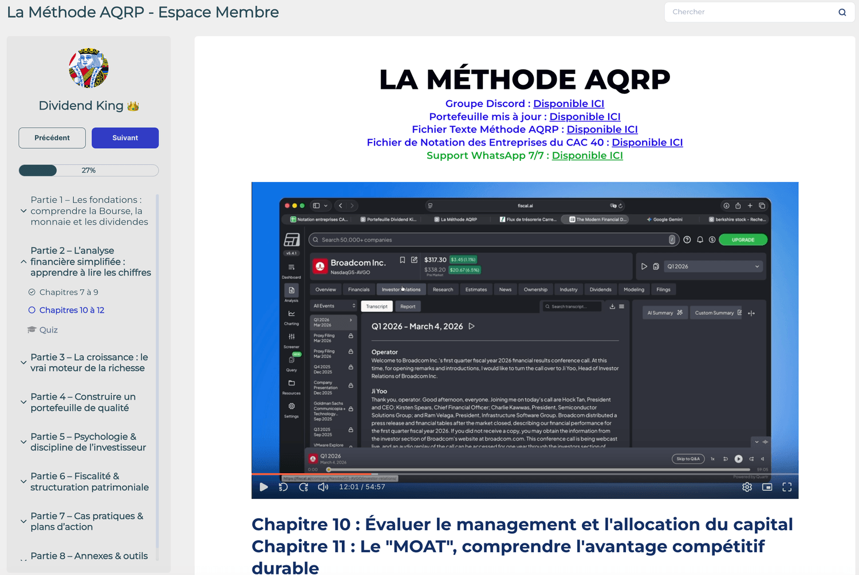Go to the next lesson with Suivant
Screen dimensions: 859x575
(125, 138)
